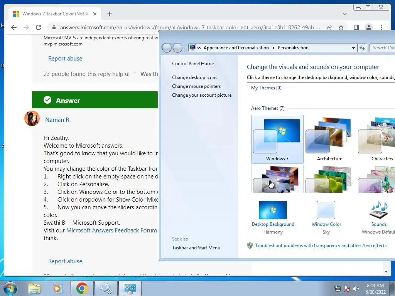Click the Control Panel address bar icon
Image resolution: width=395 pixels, height=296 pixels.
(192, 47)
